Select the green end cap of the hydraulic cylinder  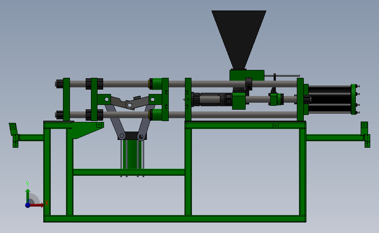(353, 99)
